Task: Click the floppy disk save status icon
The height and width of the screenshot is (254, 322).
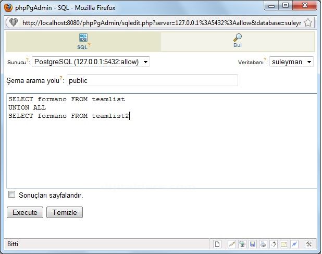Action: [253, 244]
